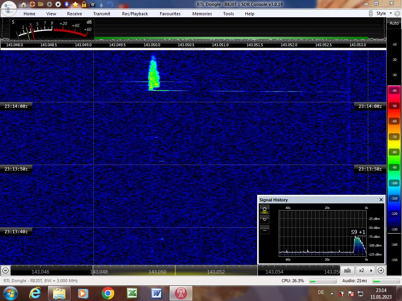Click the 143.052.0 frequency label on the scale
402x301 pixels.
[x=289, y=45]
